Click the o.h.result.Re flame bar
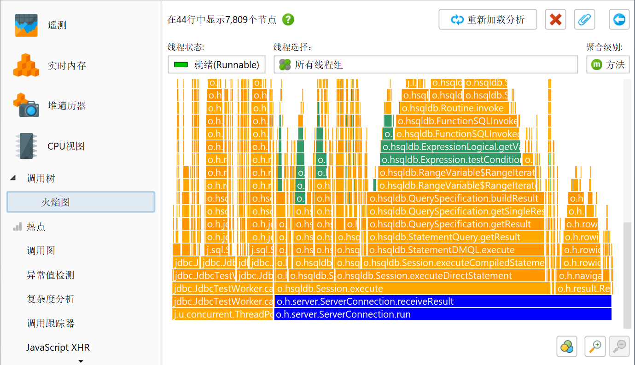Screen dimensions: 635x365 pos(583,289)
